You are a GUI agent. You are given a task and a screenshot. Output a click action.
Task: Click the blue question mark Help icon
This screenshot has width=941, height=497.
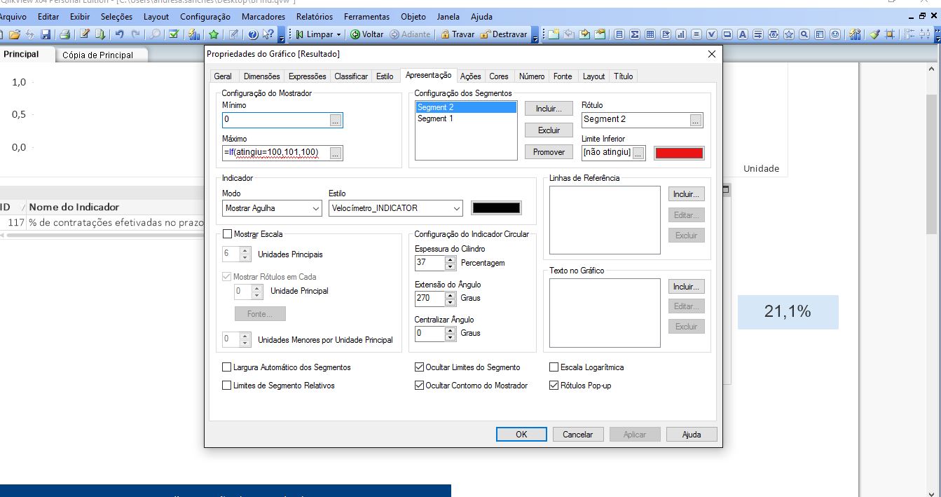point(252,34)
